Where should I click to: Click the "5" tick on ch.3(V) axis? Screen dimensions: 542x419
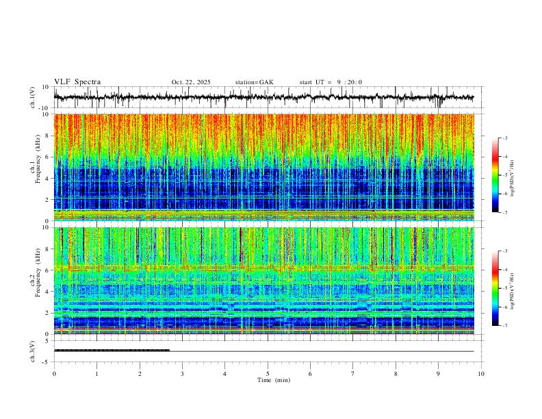pos(47,340)
